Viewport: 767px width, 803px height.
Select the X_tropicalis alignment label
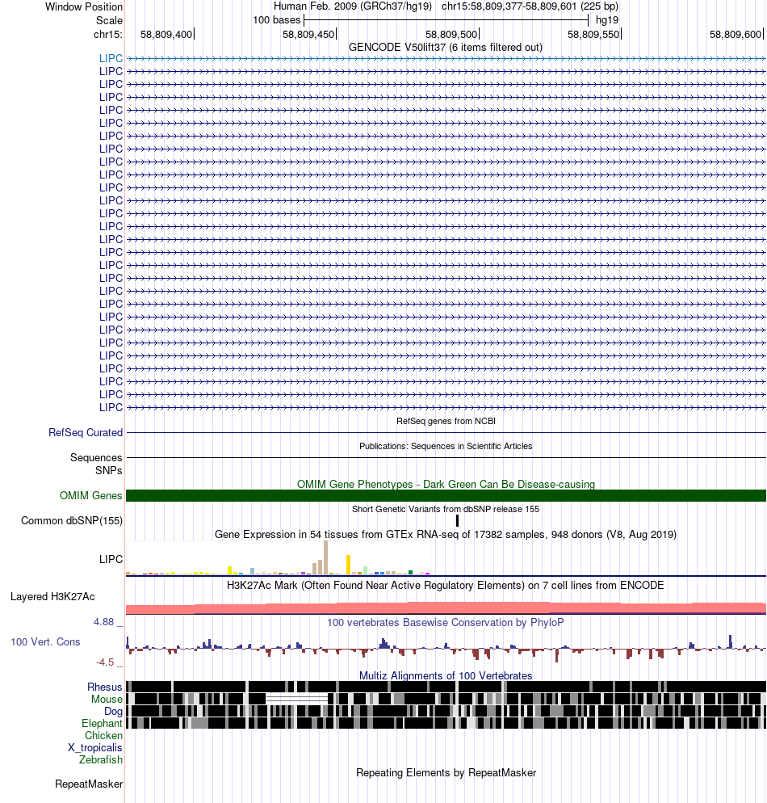[x=95, y=748]
